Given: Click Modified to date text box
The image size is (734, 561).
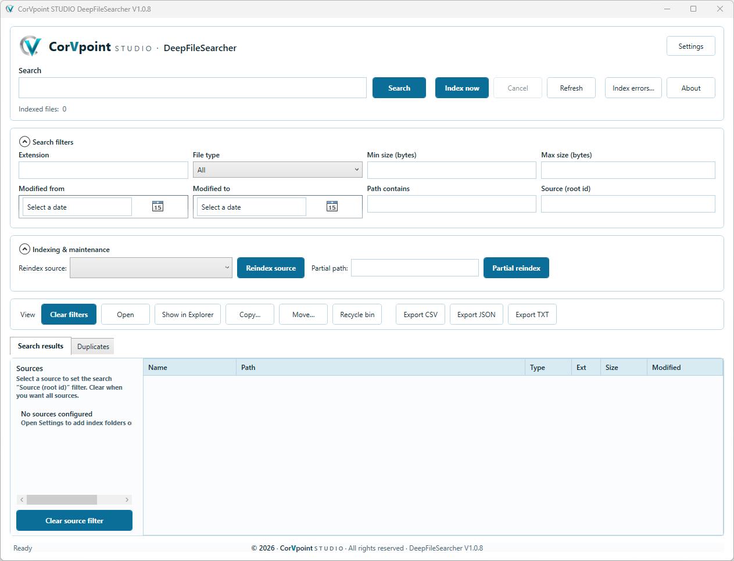Looking at the screenshot, I should click(252, 207).
